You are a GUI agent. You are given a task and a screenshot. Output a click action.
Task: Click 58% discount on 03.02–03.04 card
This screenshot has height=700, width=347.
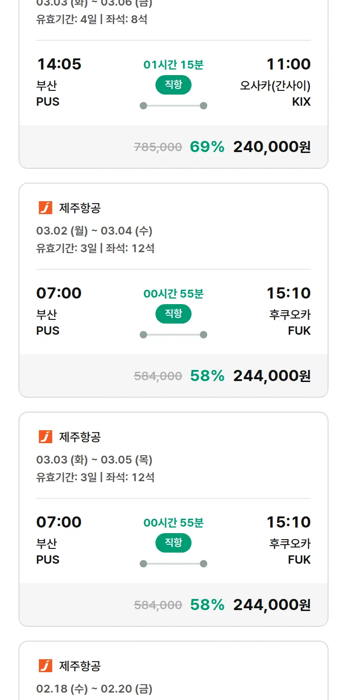tap(207, 376)
